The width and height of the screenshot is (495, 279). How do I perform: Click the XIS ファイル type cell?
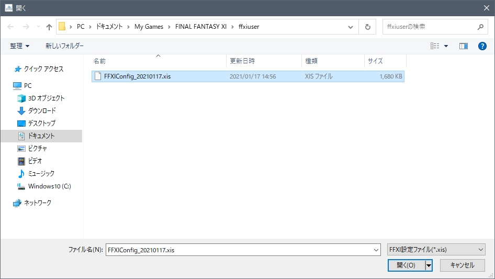click(x=319, y=76)
